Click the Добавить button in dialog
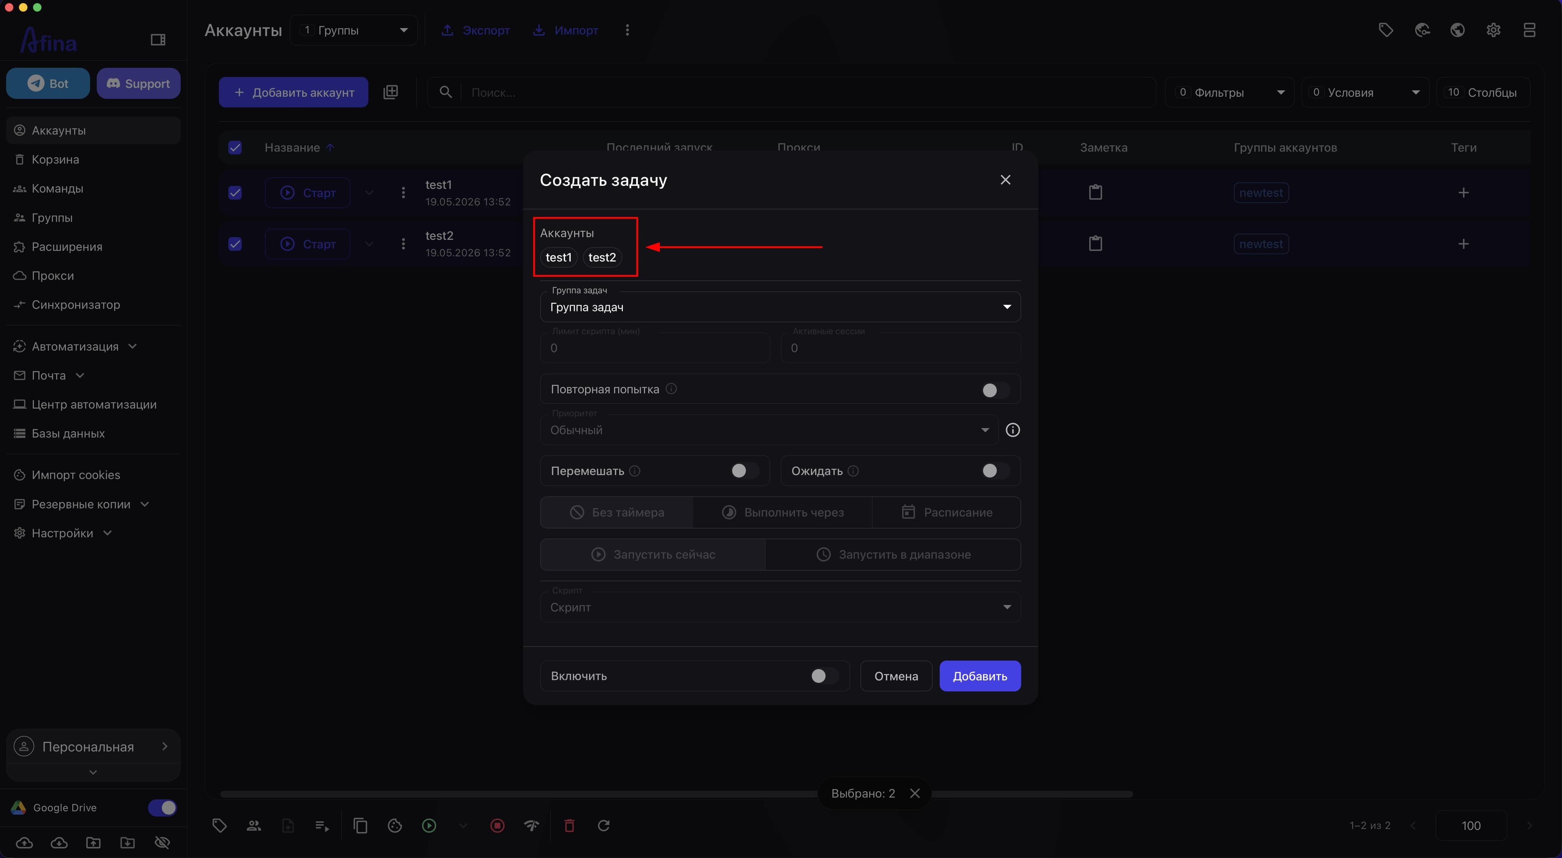The height and width of the screenshot is (858, 1562). click(x=980, y=676)
